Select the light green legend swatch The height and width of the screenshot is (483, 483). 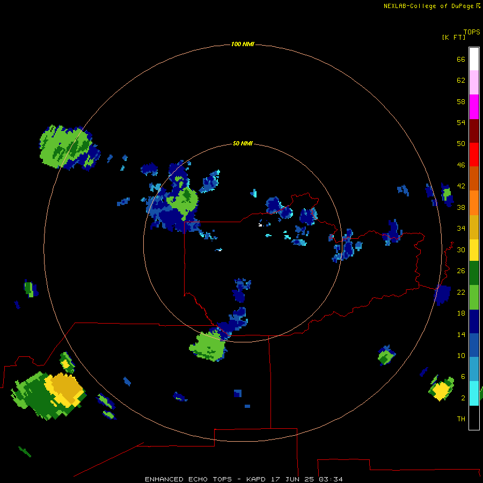pyautogui.click(x=474, y=297)
